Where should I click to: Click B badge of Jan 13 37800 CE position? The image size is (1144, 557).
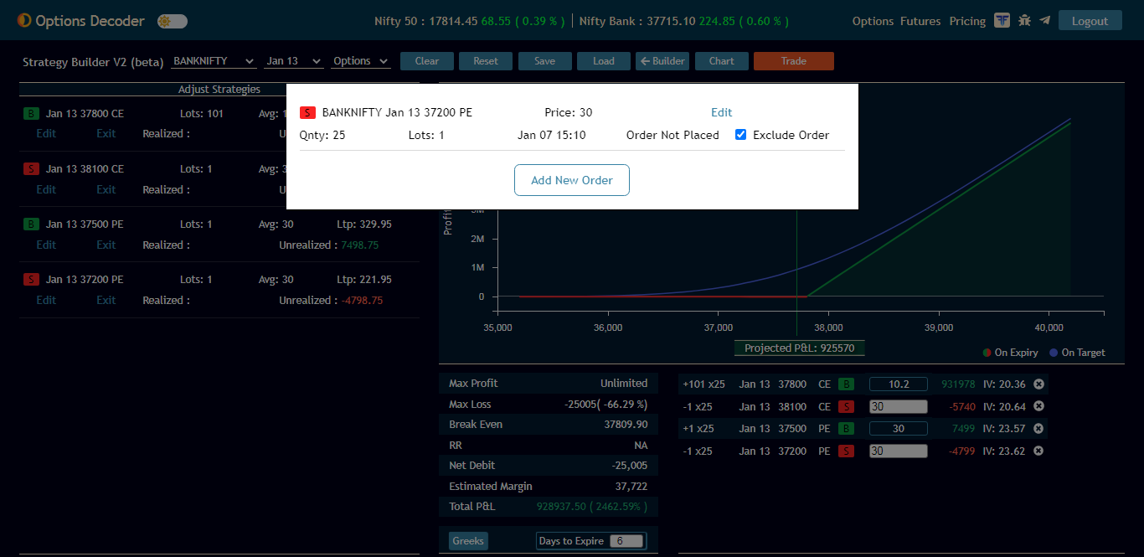click(31, 113)
